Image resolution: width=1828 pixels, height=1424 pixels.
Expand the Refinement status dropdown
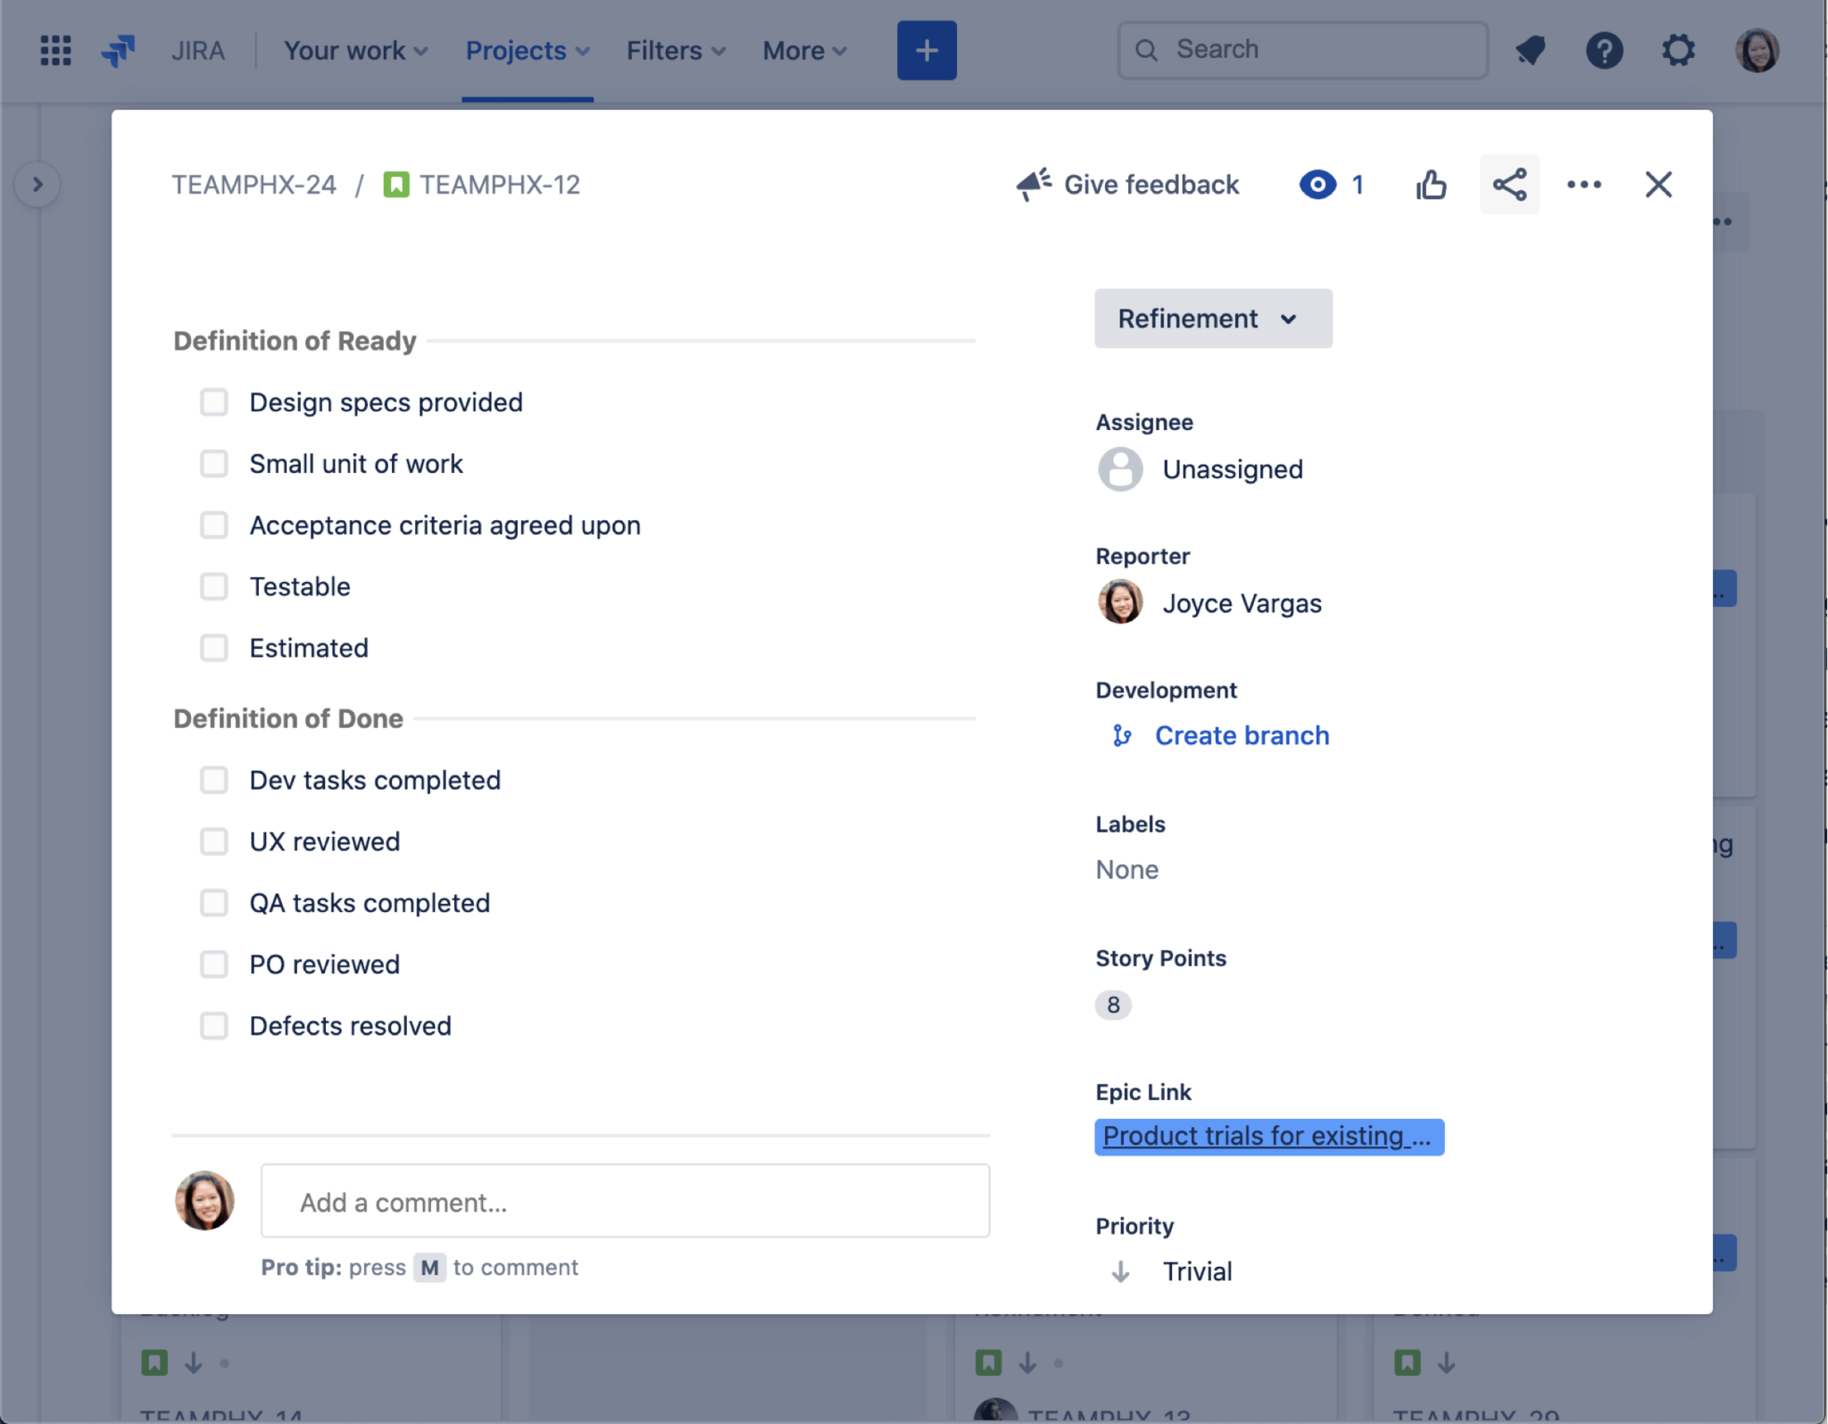[1210, 318]
